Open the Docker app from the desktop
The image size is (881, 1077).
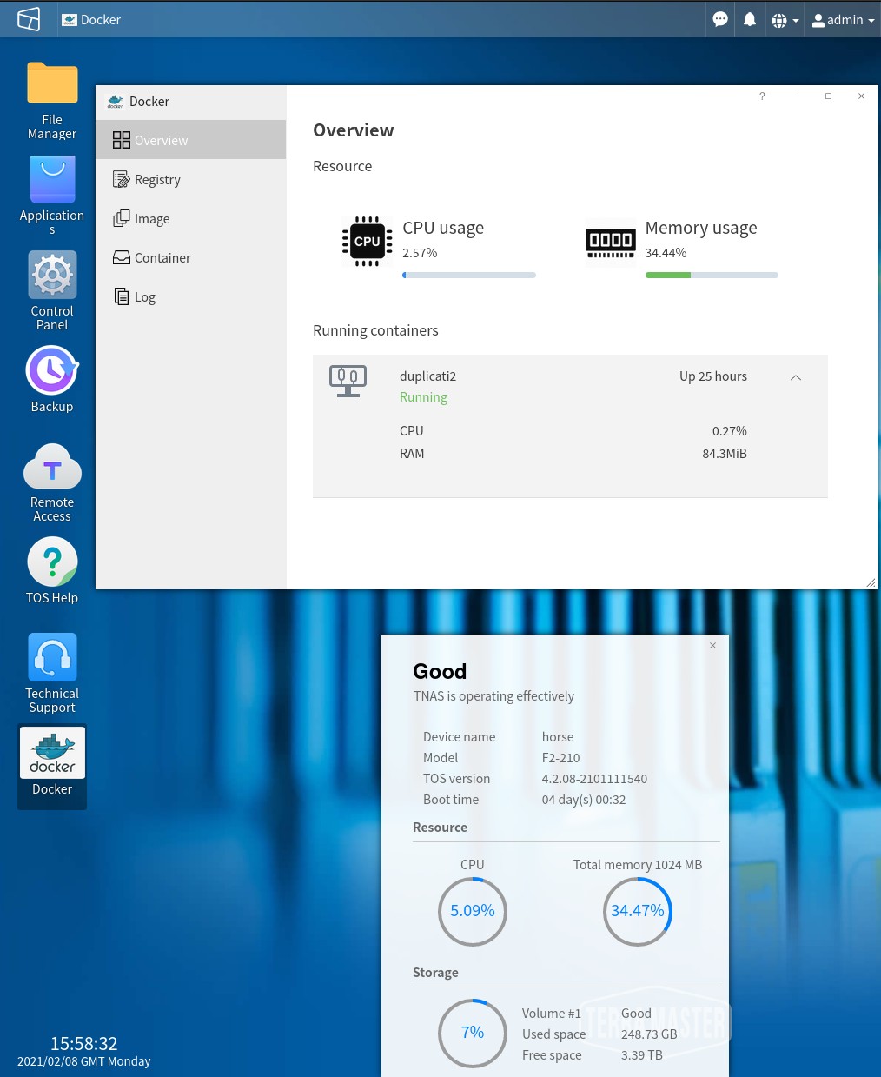(52, 753)
